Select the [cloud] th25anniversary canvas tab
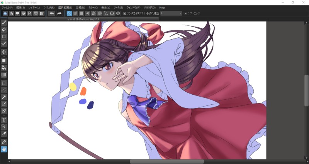This screenshot has height=164, width=309. click(x=83, y=19)
